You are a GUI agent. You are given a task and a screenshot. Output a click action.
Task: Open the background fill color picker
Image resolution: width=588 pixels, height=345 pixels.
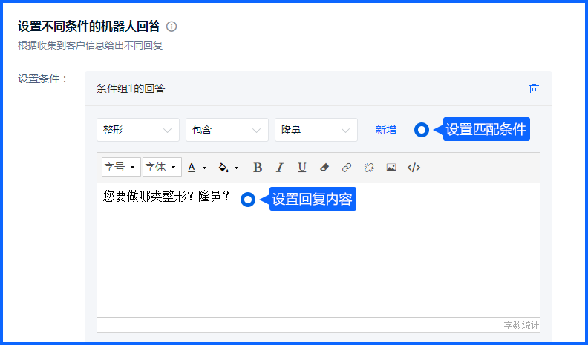point(229,168)
